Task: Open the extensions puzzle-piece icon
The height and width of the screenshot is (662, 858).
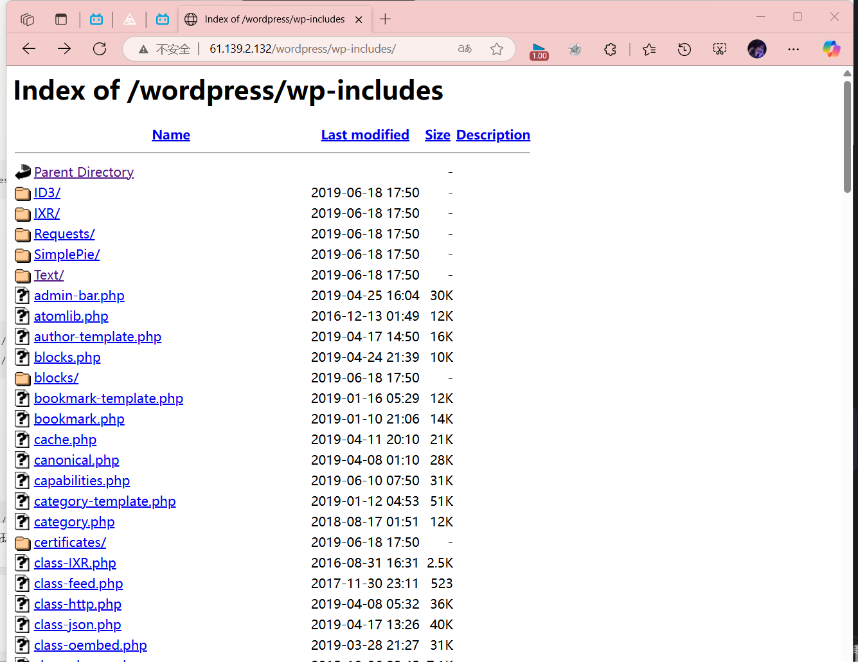Action: coord(611,49)
